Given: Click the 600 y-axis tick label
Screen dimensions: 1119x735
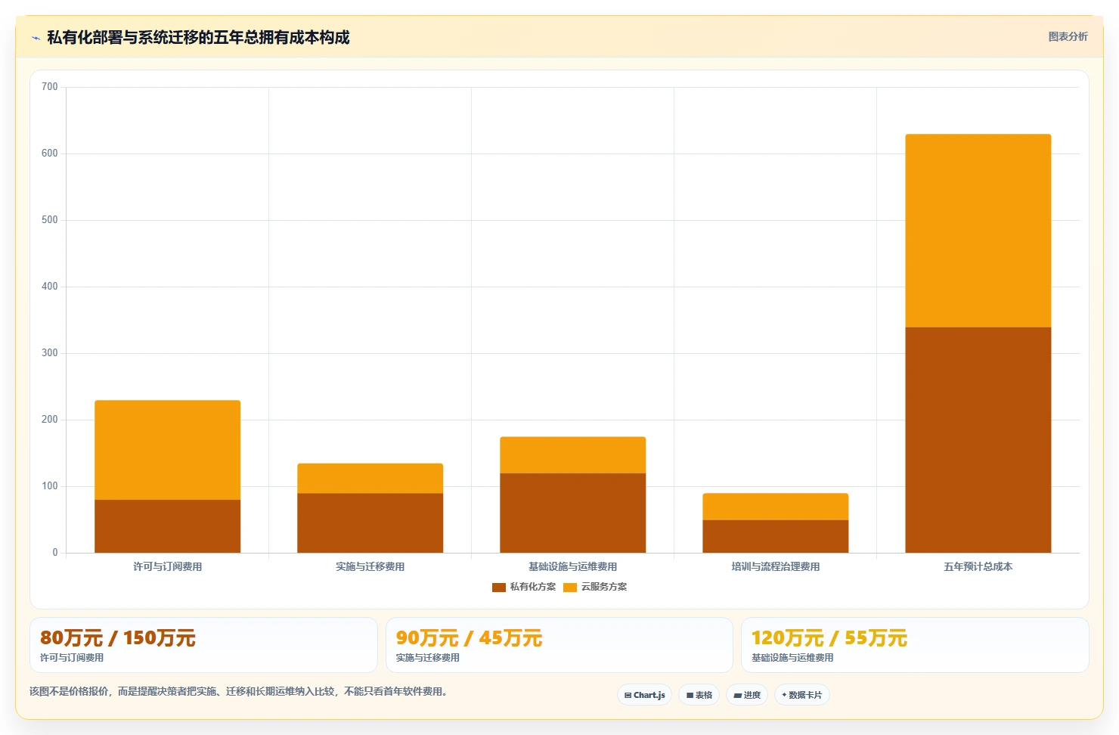Looking at the screenshot, I should [x=50, y=154].
